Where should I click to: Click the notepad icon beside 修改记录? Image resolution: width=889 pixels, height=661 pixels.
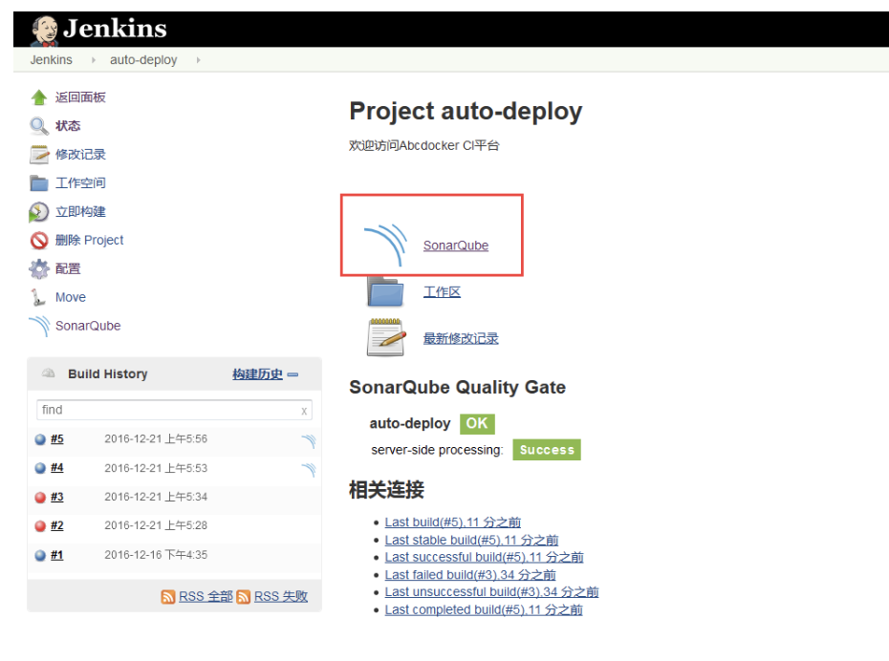click(x=39, y=155)
